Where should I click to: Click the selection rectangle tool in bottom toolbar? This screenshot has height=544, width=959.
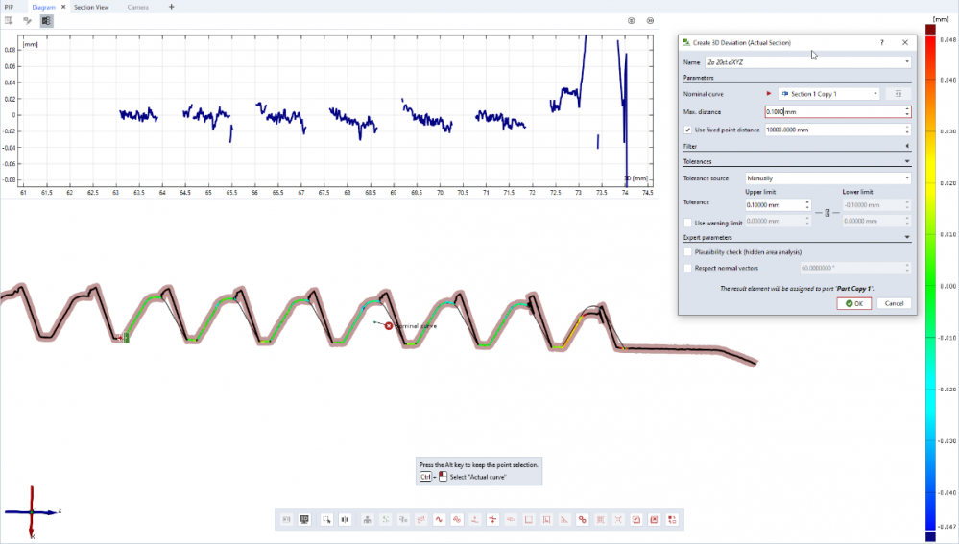(327, 519)
